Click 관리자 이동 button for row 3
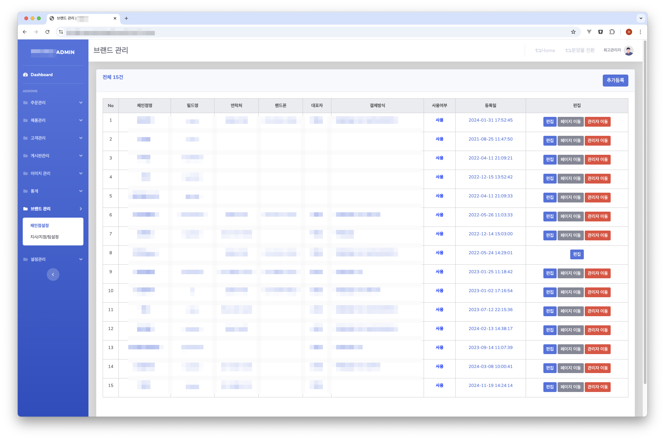665x440 pixels. click(x=597, y=160)
